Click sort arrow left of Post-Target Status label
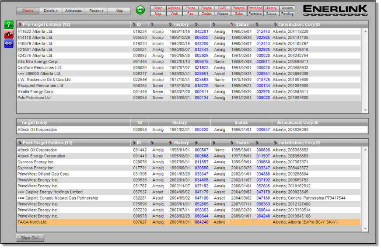Viewport: 381px width, 249px height. coord(231,143)
